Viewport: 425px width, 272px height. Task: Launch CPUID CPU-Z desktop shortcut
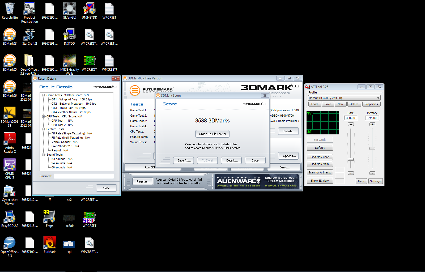[10, 169]
